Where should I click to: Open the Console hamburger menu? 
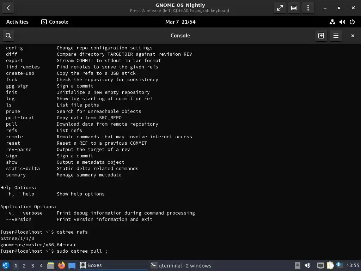tap(336, 36)
